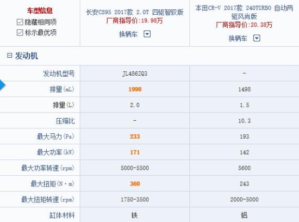This screenshot has height=222, width=299.
Task: Click the 发动机型号 parameter label
Action: tap(59, 73)
